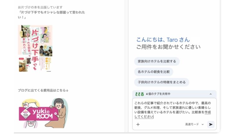Click the こんにちは、Taro さん greeting
This screenshot has width=239, height=134.
click(x=163, y=40)
